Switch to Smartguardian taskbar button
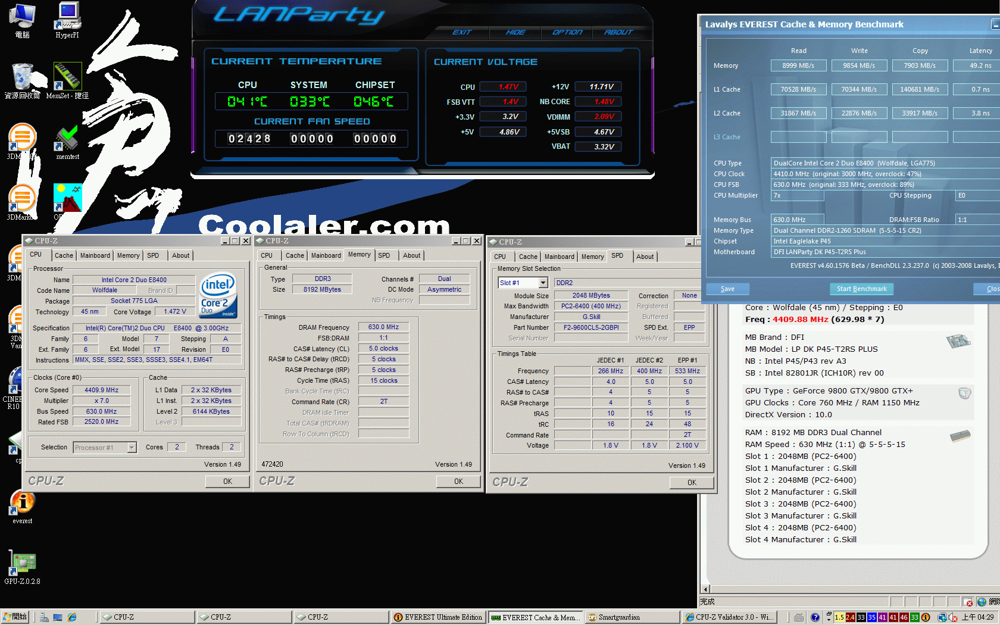Image resolution: width=1000 pixels, height=625 pixels. click(x=632, y=617)
